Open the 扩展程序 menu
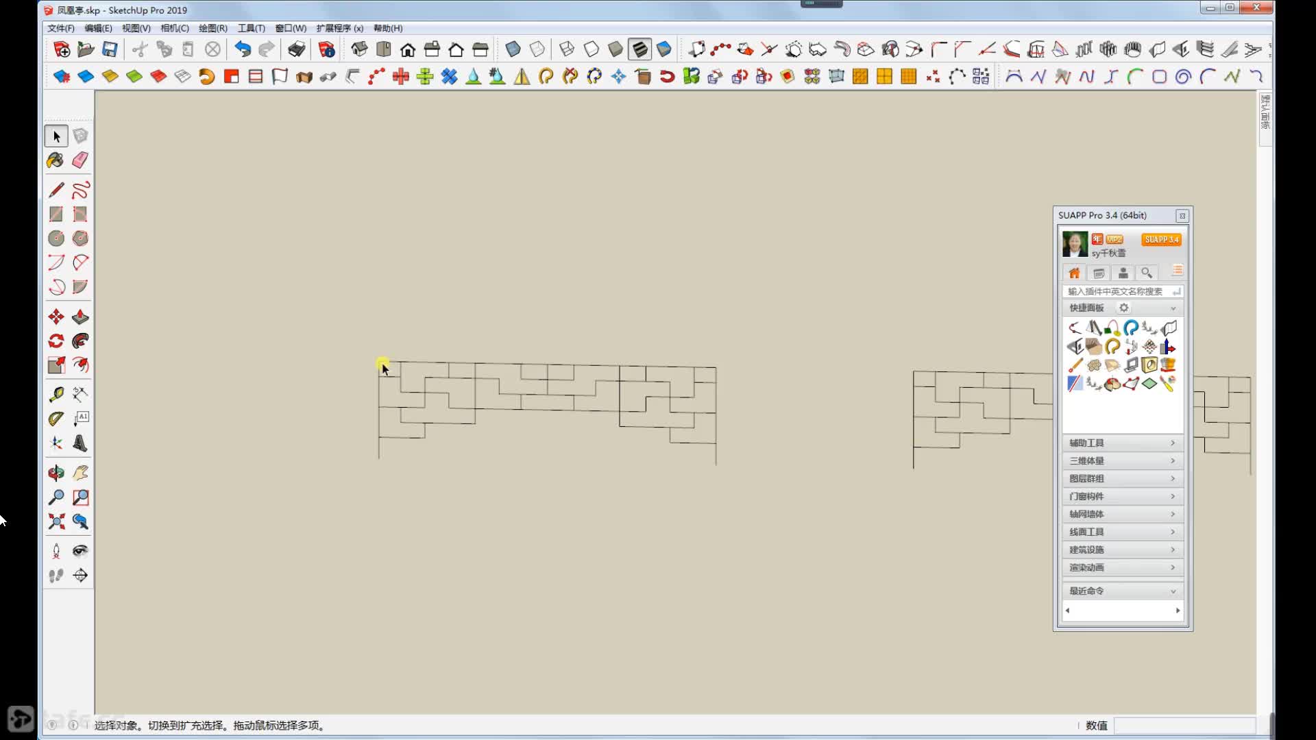1316x740 pixels. point(340,28)
